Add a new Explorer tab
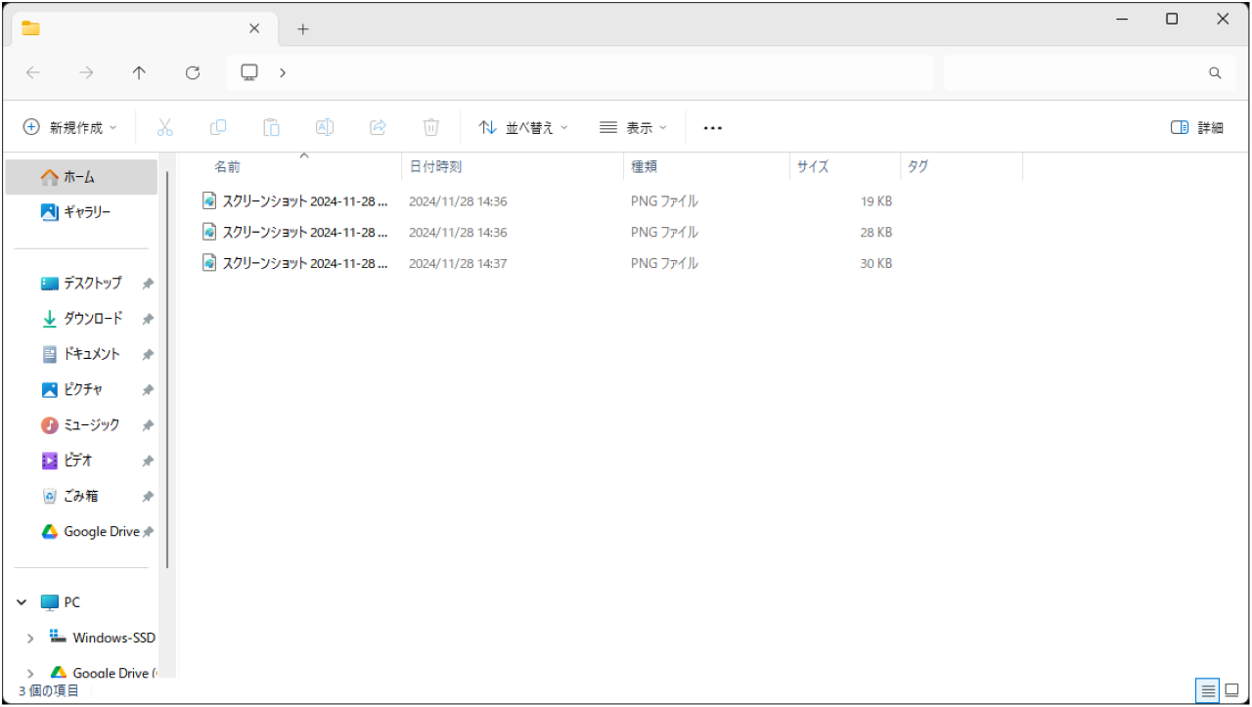Screen dimensions: 1252x707 [303, 28]
